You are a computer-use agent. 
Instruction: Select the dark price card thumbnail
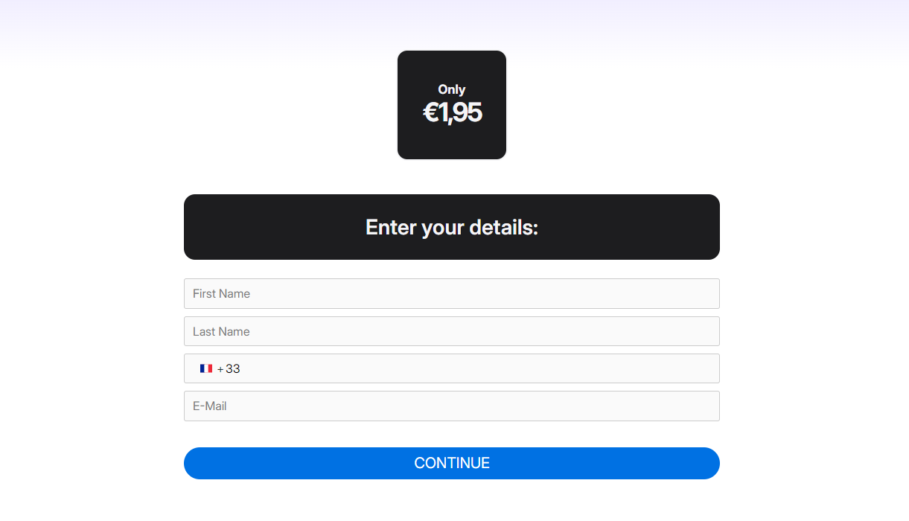coord(452,105)
